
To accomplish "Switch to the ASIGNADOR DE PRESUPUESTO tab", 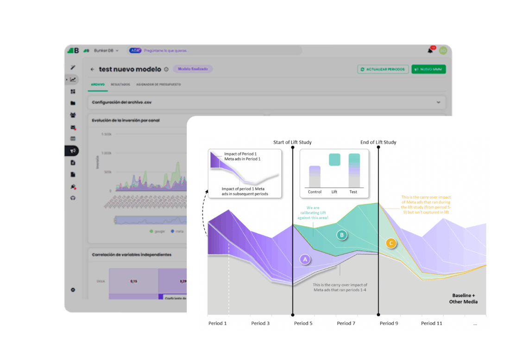I will tap(158, 85).
